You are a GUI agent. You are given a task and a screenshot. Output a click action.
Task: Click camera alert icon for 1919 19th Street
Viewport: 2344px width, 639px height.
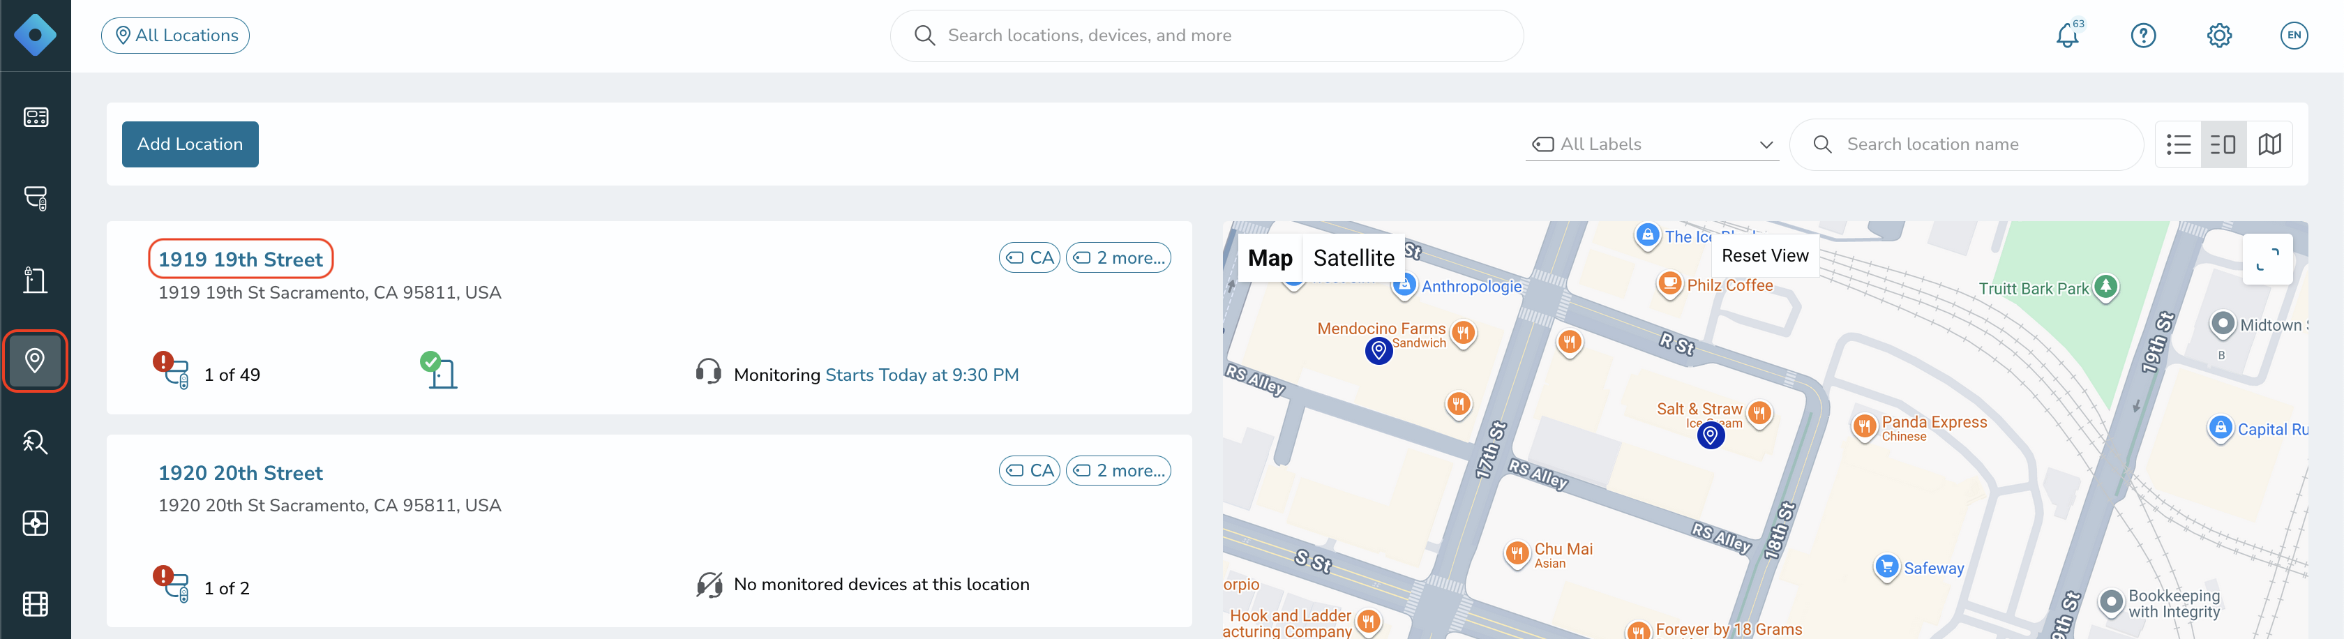[171, 370]
